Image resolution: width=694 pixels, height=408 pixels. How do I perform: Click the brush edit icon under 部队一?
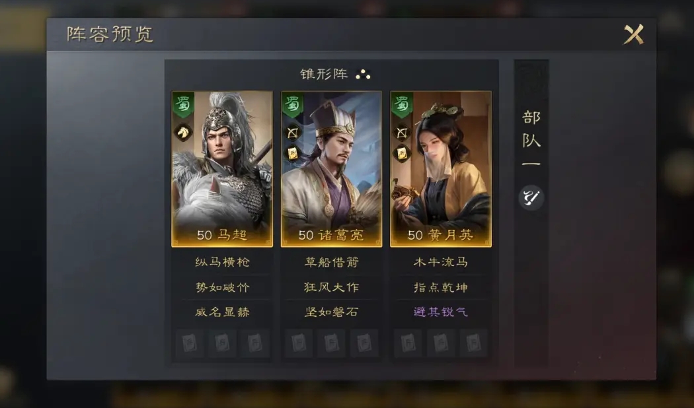(x=531, y=197)
